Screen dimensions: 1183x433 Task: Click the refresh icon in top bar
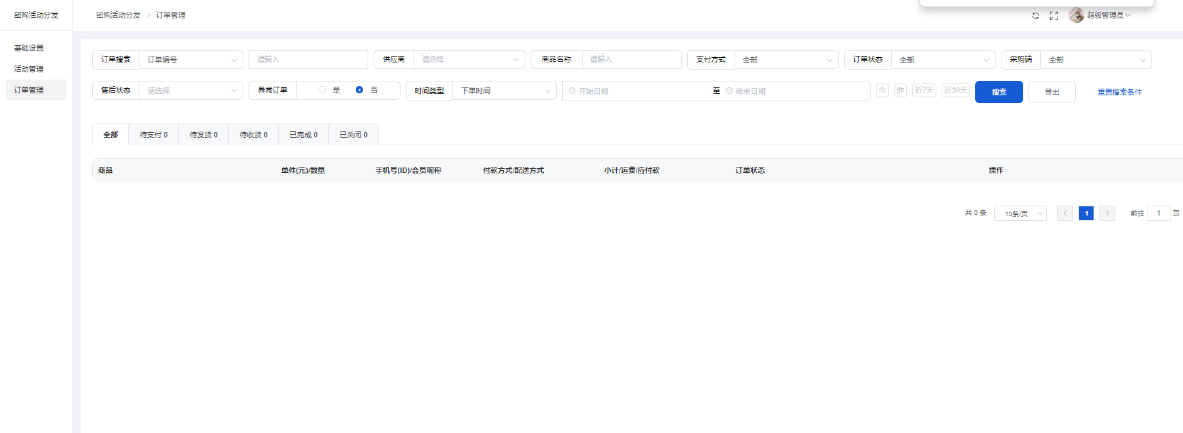point(1036,16)
